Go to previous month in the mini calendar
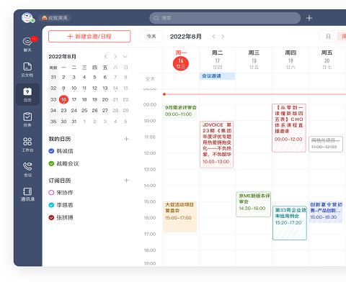 [x=106, y=56]
